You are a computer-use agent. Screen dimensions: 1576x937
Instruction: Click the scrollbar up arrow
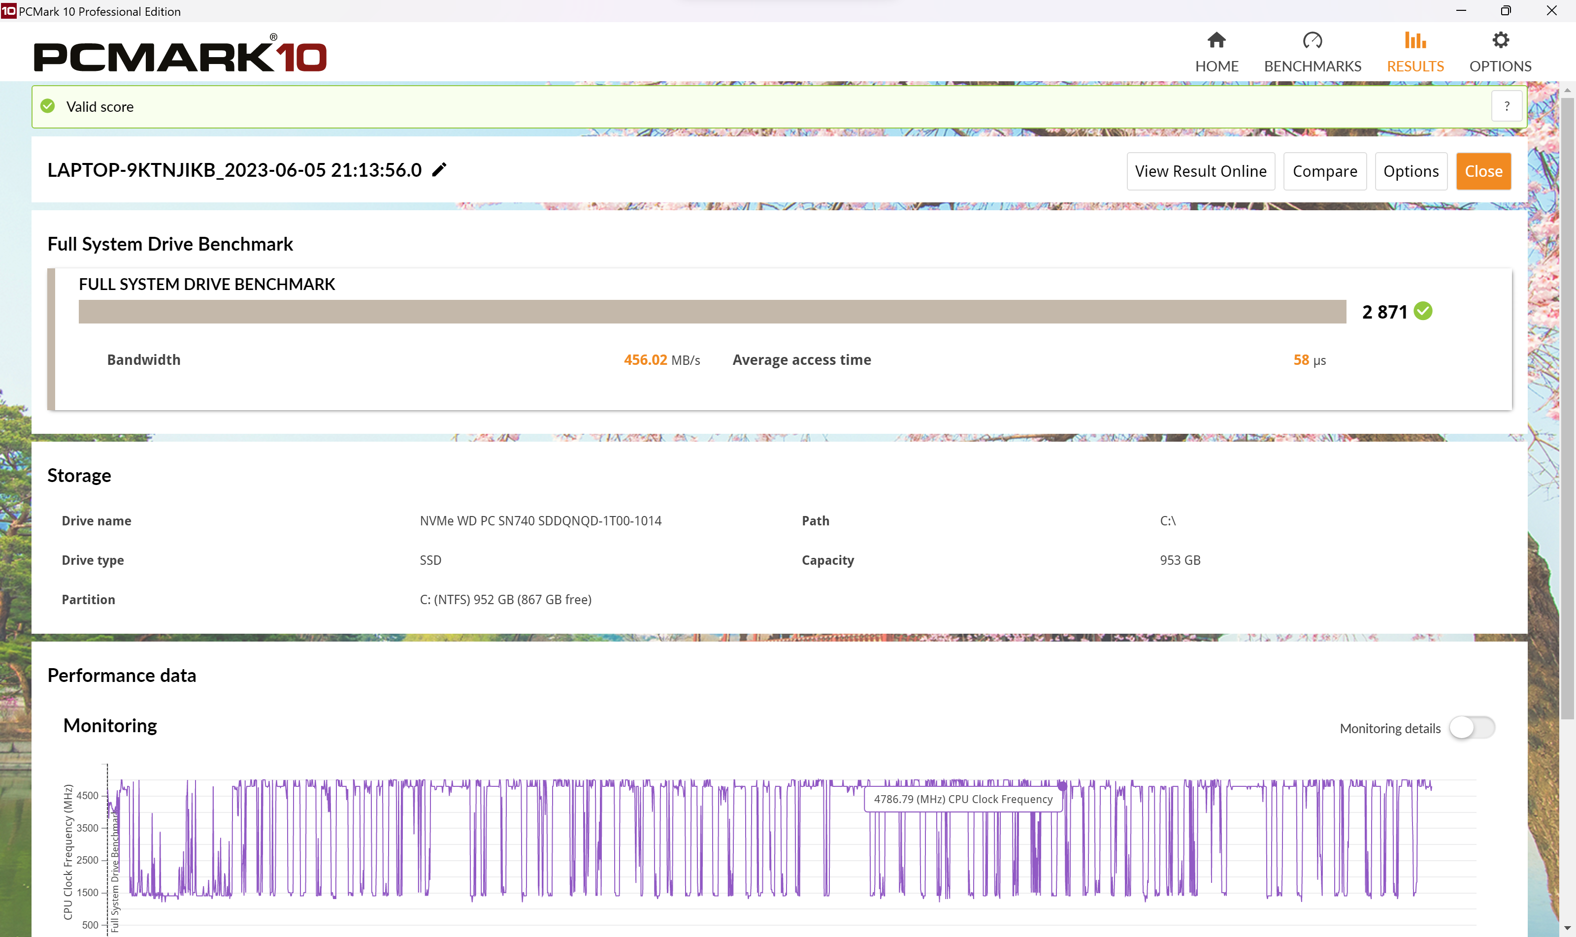click(1567, 91)
